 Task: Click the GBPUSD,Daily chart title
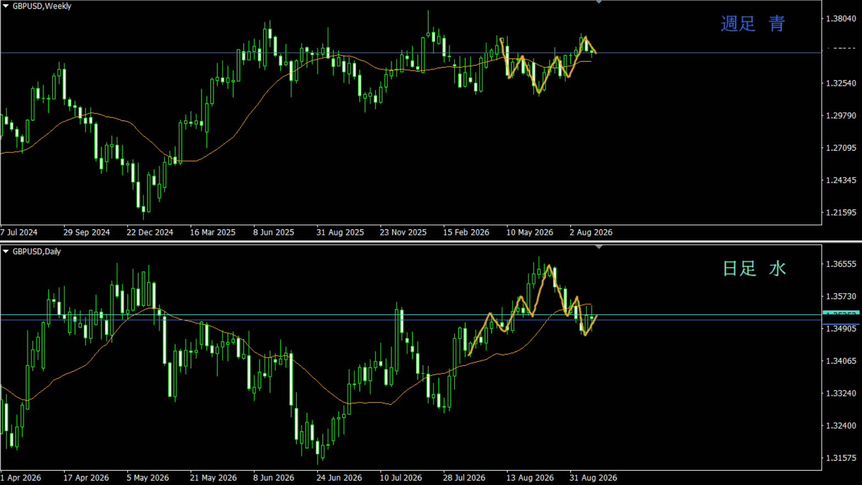coord(37,251)
